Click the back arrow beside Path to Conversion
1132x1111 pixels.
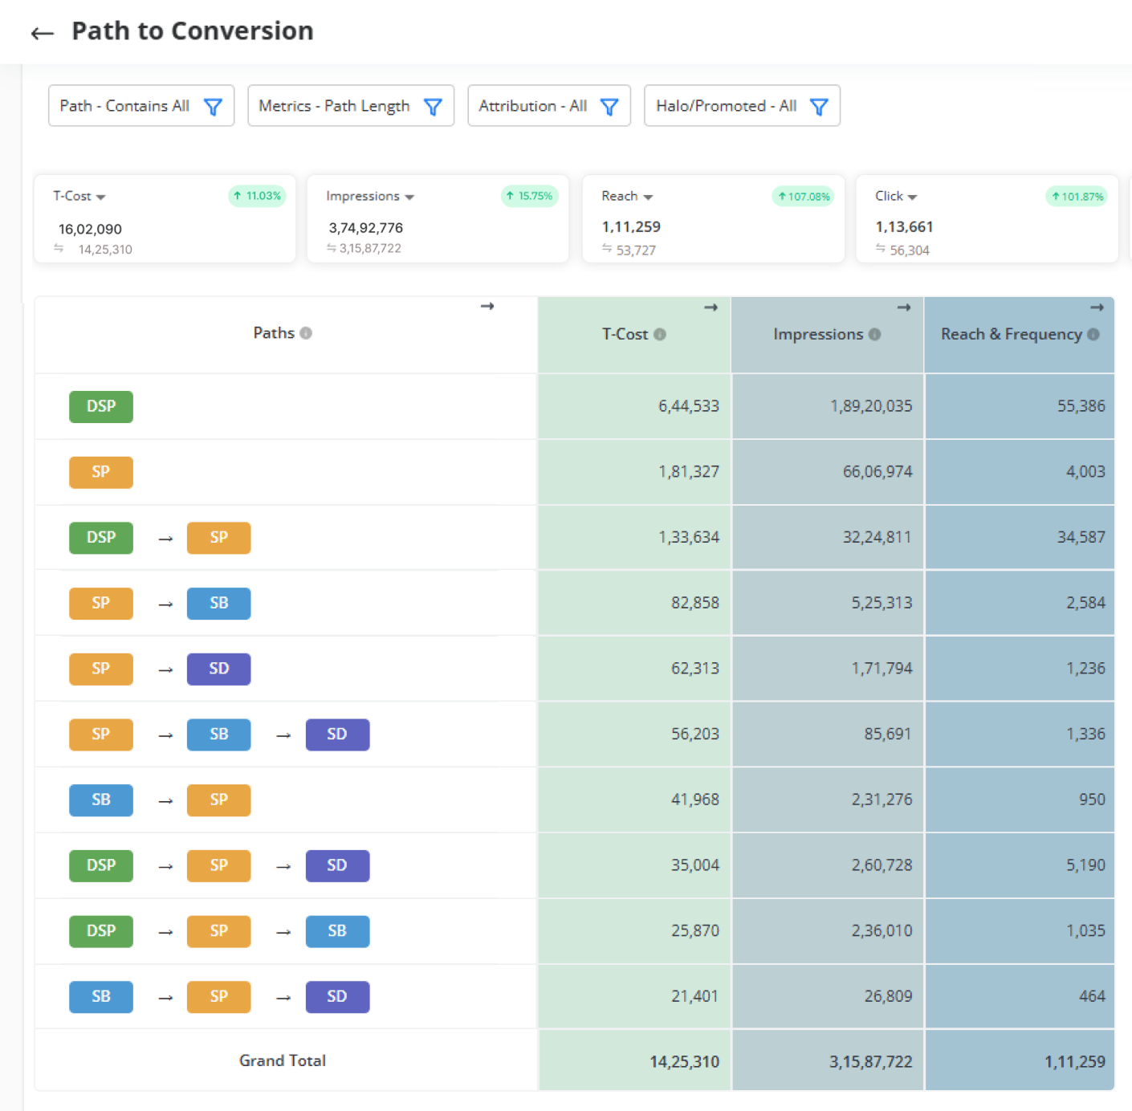click(42, 33)
